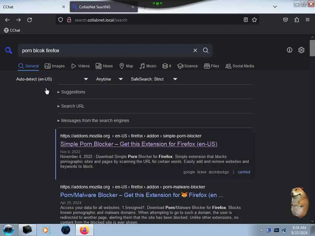
Task: Open first result options dots menu
Action: point(233,172)
